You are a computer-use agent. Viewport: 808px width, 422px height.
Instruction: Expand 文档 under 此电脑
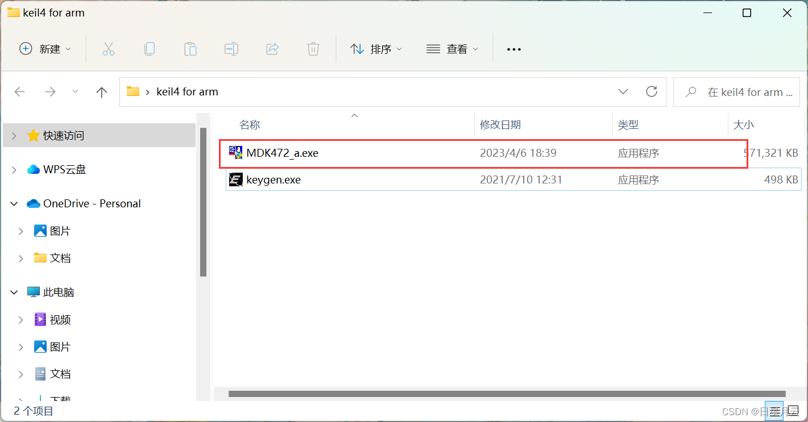(21, 374)
